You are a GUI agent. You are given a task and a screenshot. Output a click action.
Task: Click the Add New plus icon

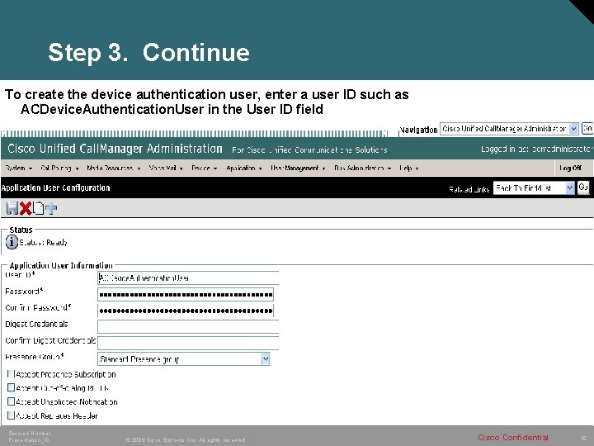[51, 208]
